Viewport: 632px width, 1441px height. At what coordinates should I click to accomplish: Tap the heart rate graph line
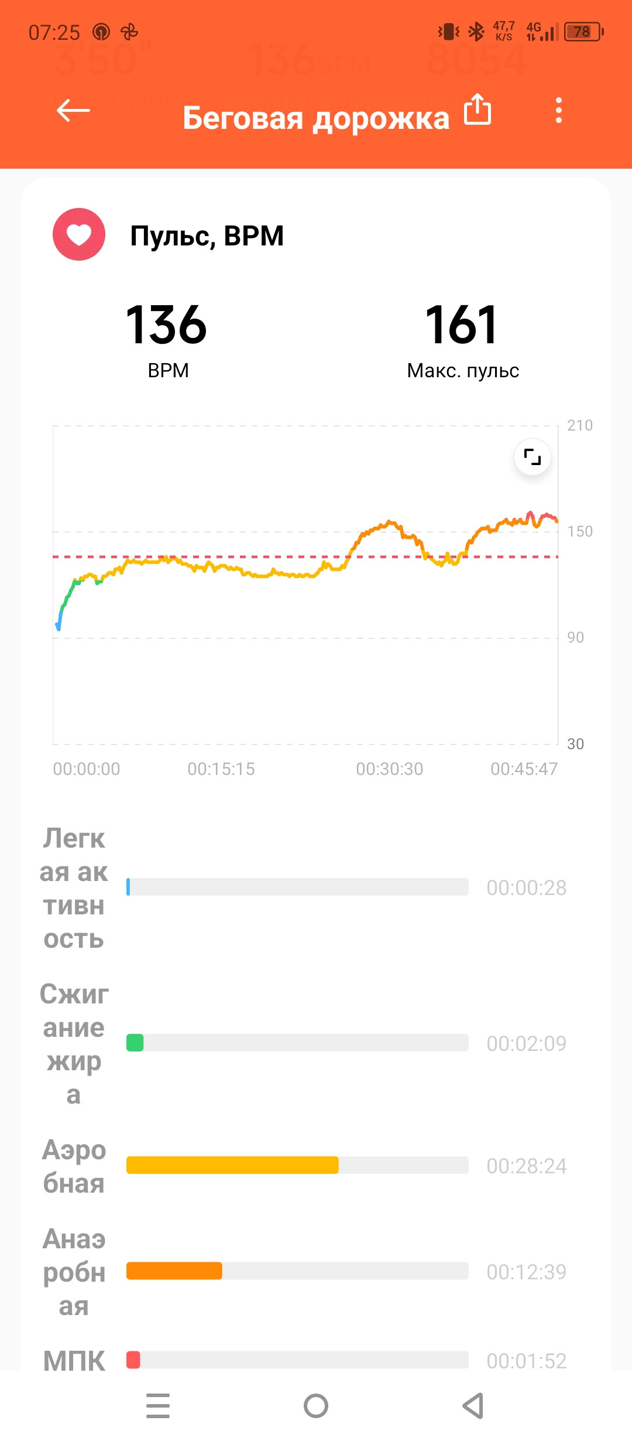pos(304,568)
